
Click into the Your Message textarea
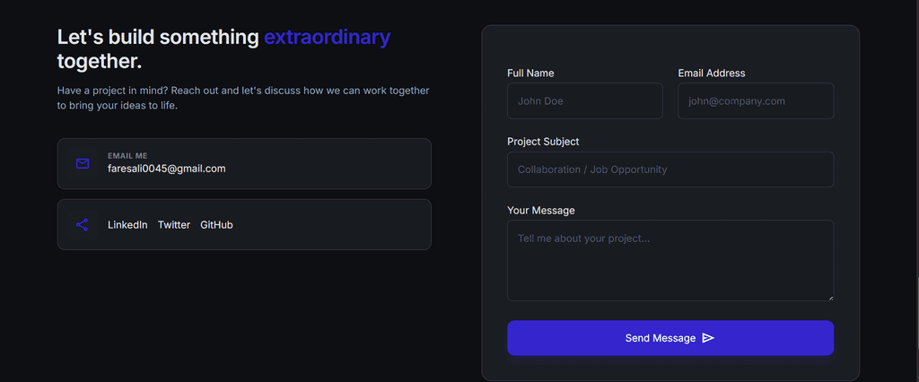pyautogui.click(x=670, y=261)
